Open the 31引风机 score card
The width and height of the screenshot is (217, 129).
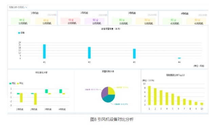coord(122,21)
